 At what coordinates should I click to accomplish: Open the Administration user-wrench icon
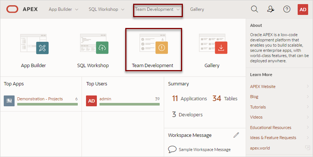(x=271, y=9)
